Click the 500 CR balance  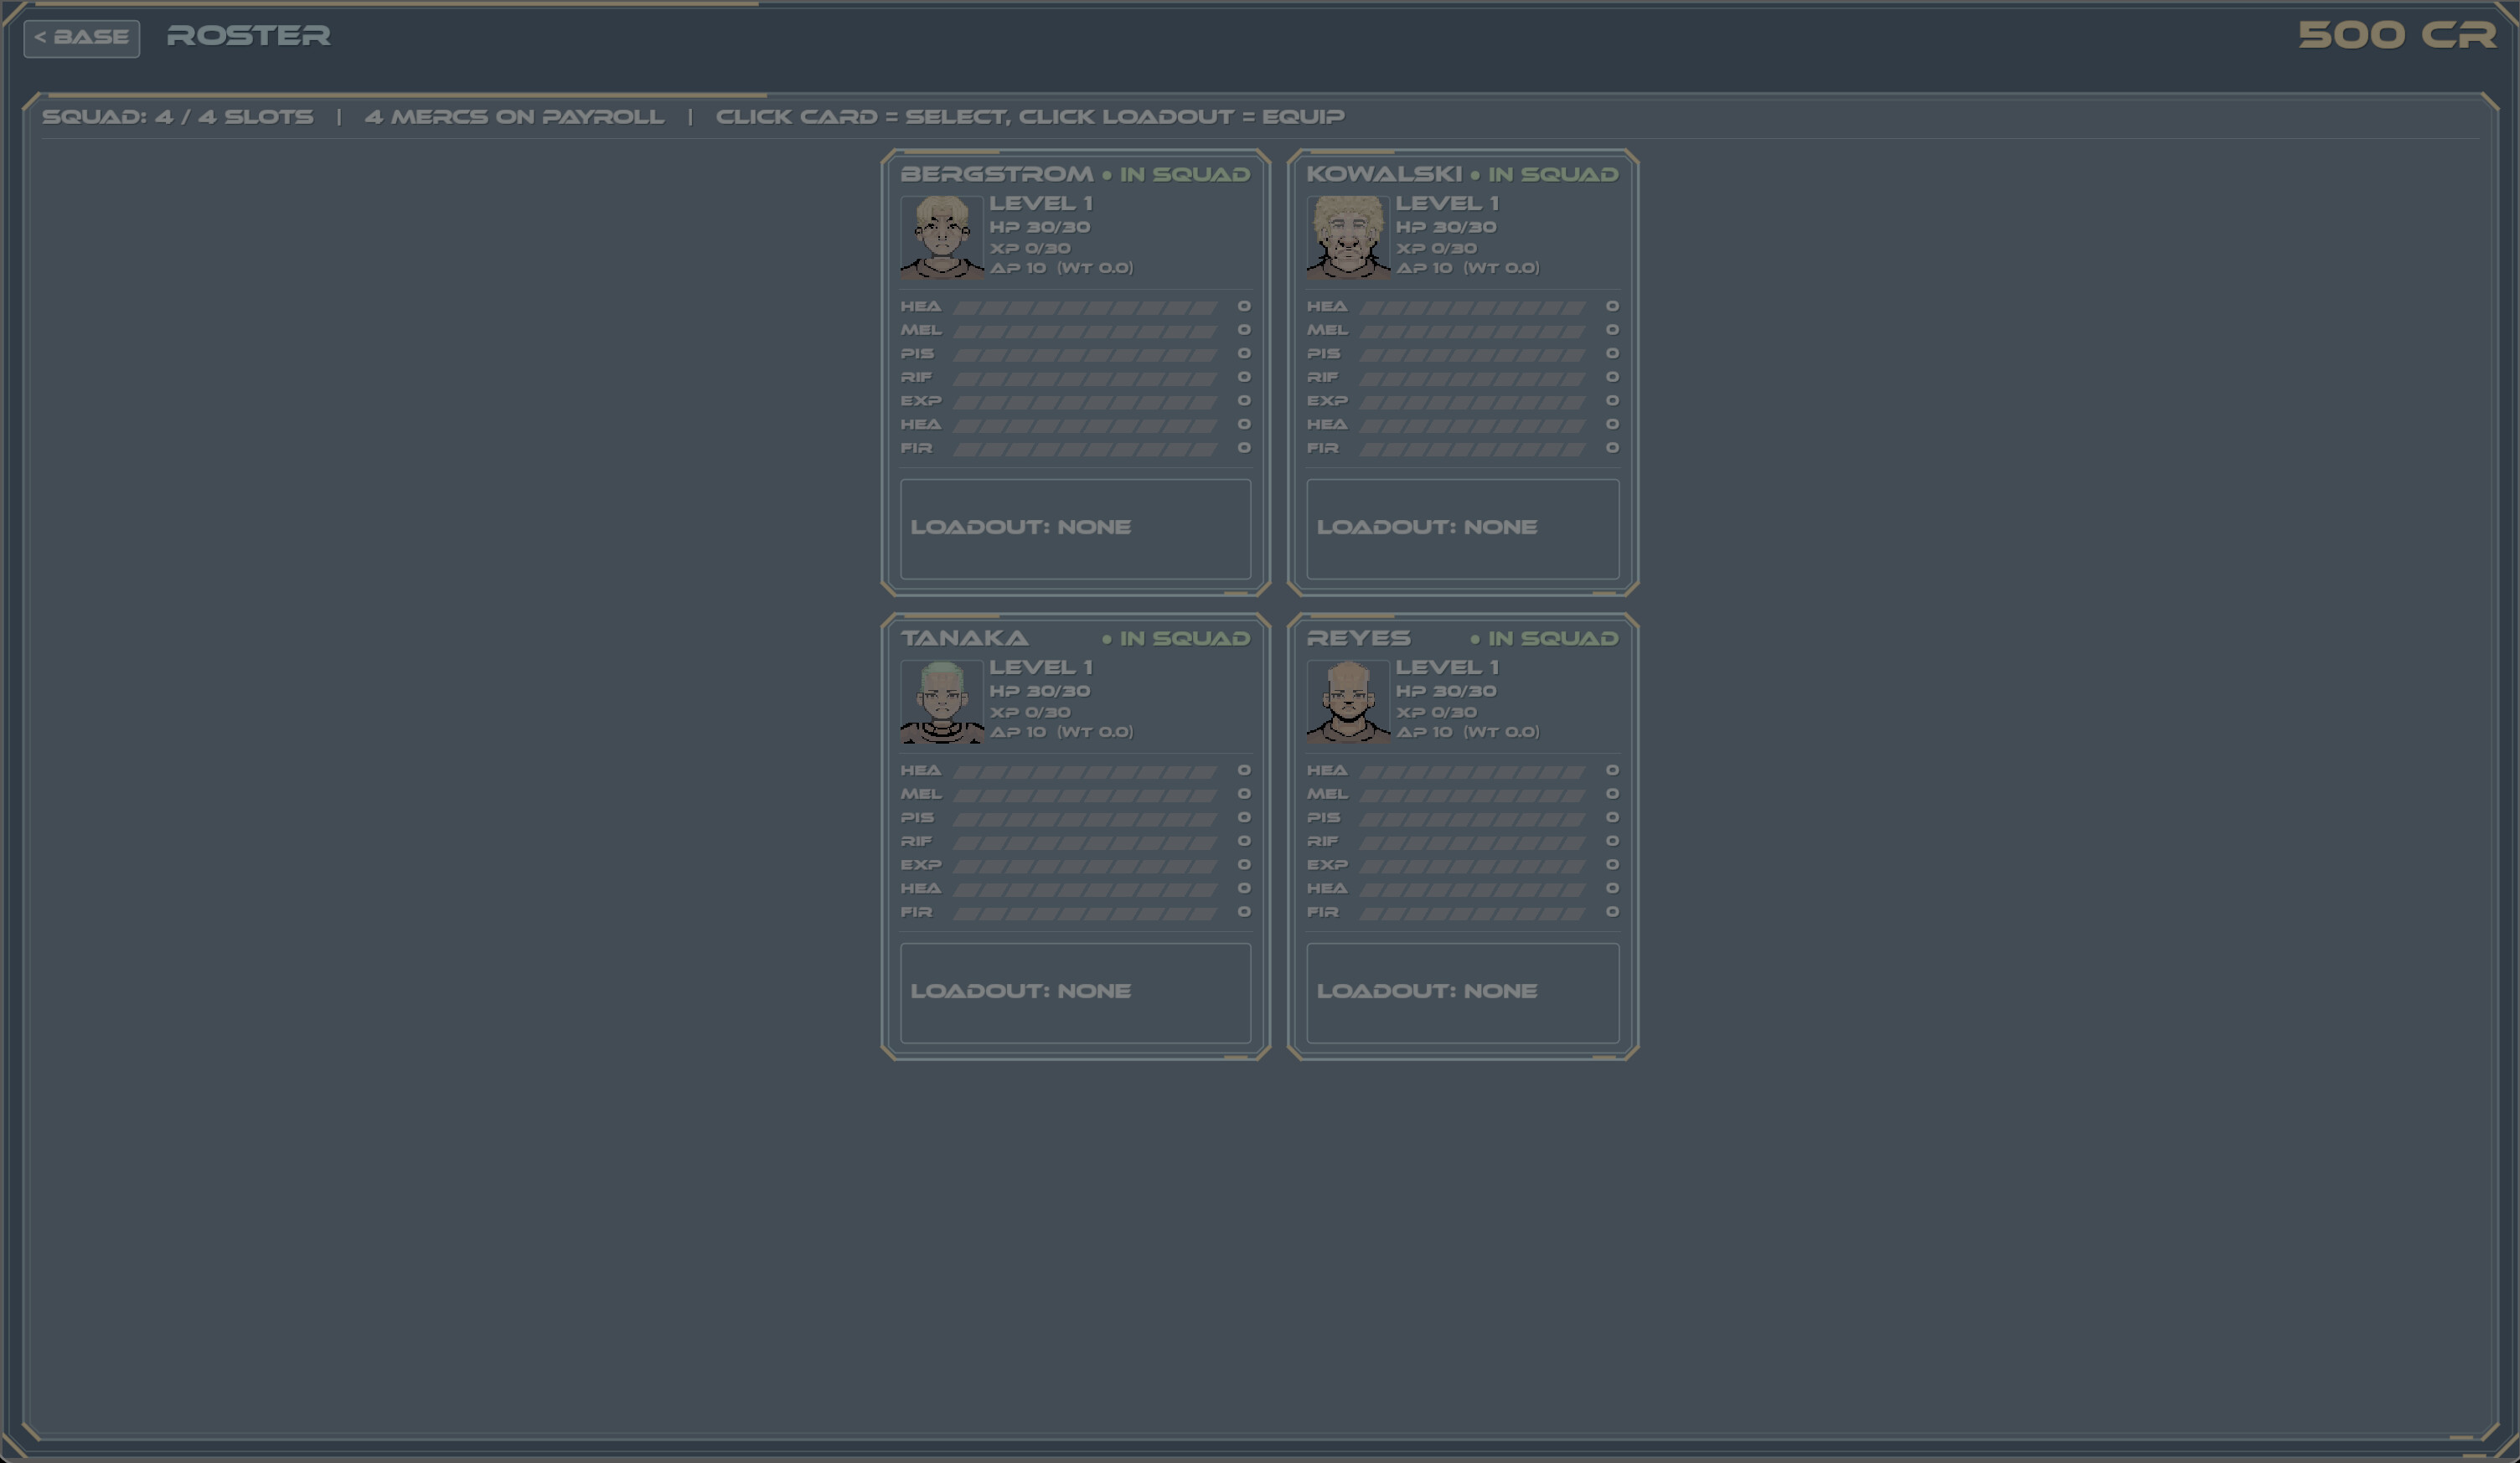[2397, 35]
